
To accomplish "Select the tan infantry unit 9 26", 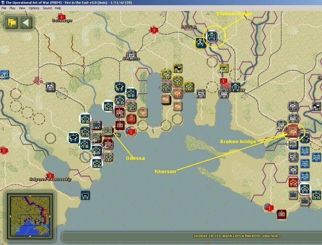I will pyautogui.click(x=131, y=106).
